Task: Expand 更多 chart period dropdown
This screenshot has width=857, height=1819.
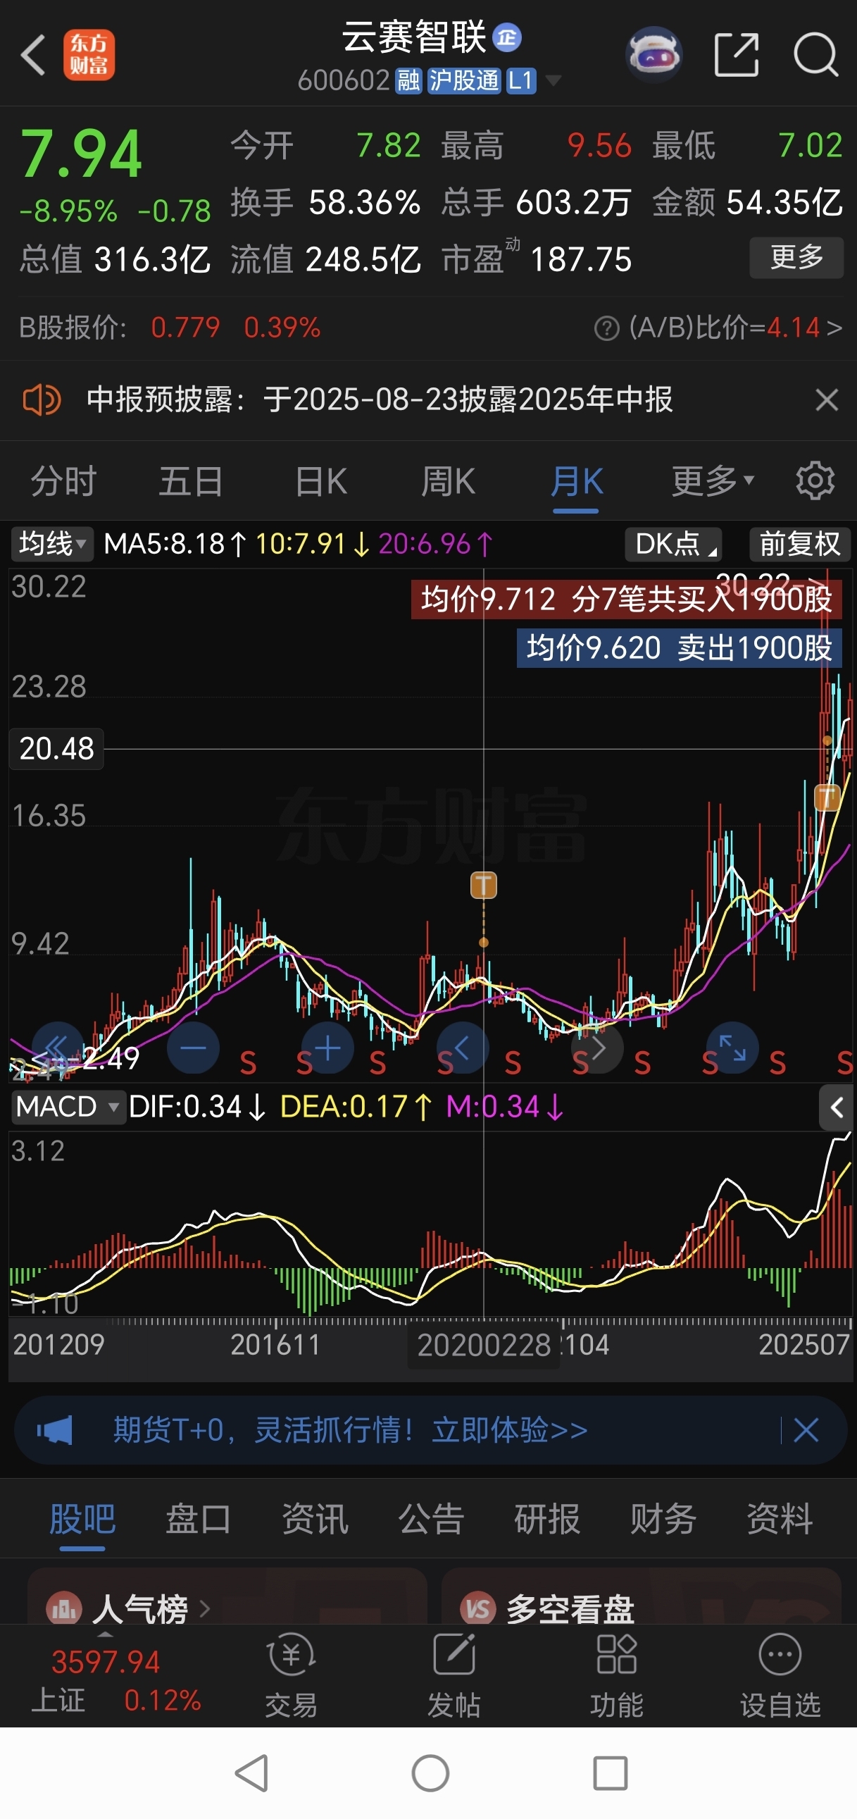Action: 713,482
